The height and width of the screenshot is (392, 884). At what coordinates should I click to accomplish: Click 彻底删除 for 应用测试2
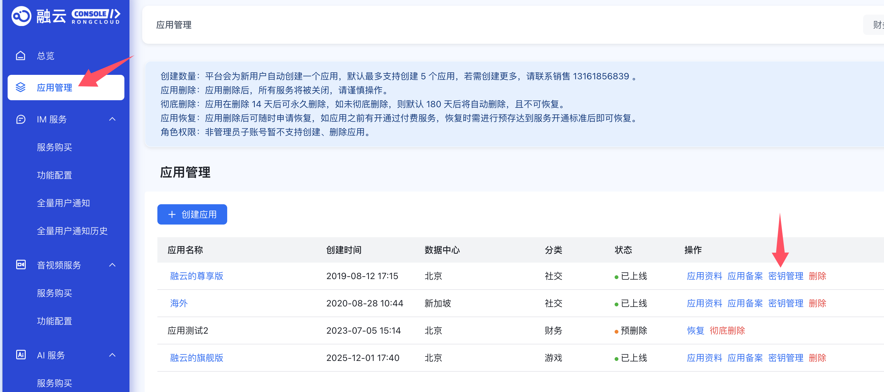pyautogui.click(x=727, y=330)
